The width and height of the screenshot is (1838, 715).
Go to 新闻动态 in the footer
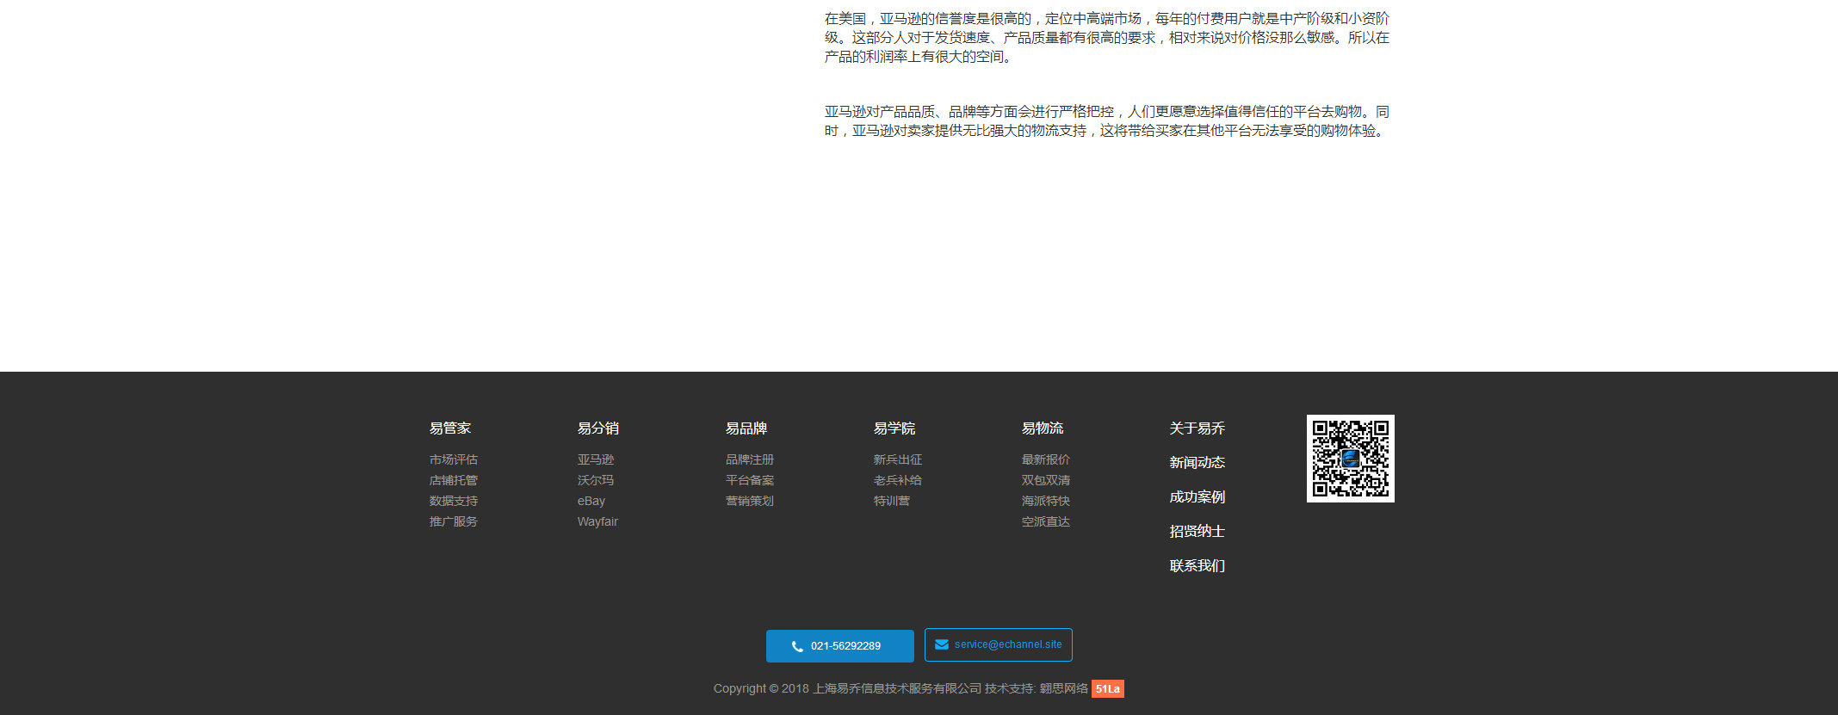(1197, 463)
